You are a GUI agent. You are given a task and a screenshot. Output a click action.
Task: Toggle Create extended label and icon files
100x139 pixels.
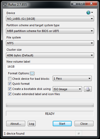click(10, 94)
